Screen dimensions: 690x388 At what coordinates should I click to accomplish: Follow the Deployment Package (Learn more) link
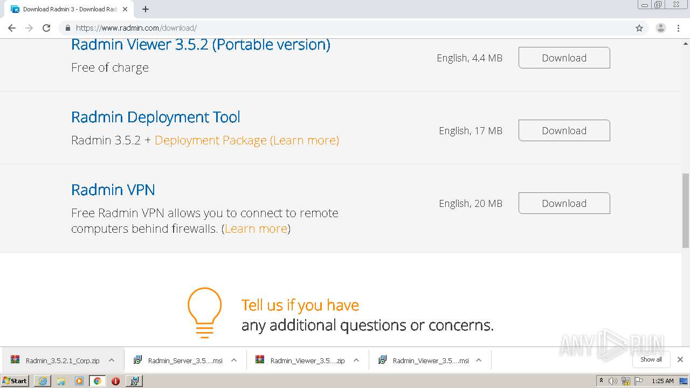point(247,140)
